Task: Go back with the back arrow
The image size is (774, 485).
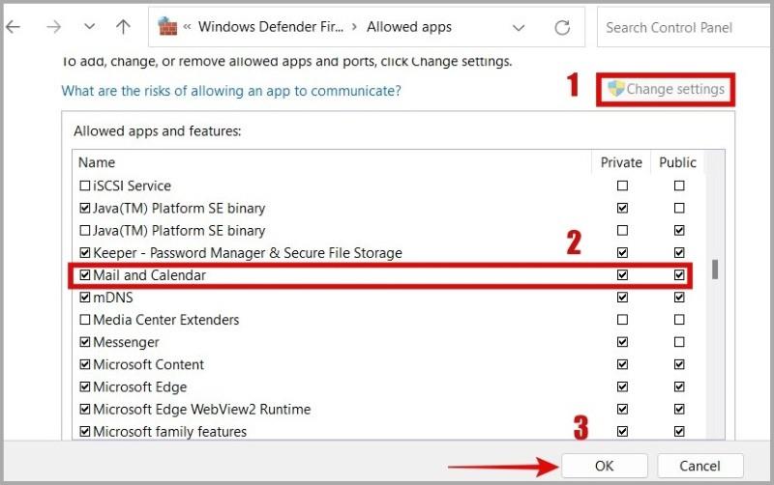Action: tap(13, 27)
